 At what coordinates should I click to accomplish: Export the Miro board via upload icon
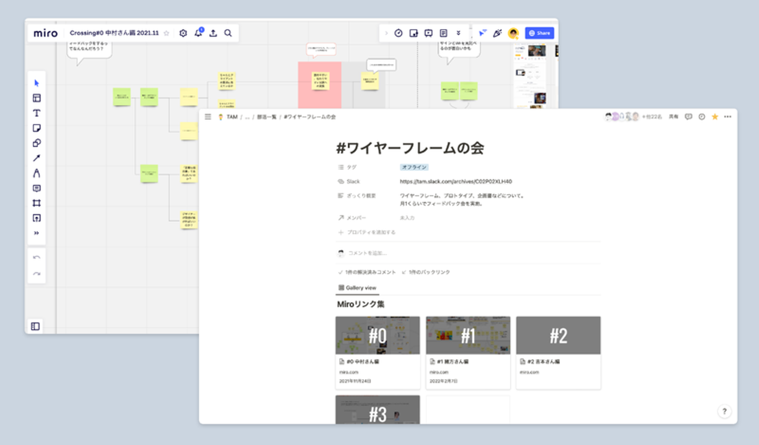(x=213, y=33)
